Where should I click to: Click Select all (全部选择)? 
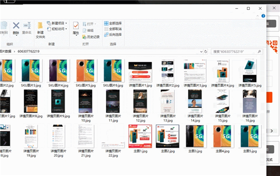[x=113, y=23]
